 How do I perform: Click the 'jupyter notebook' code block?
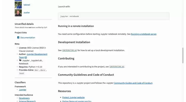pyautogui.click(x=114, y=16)
